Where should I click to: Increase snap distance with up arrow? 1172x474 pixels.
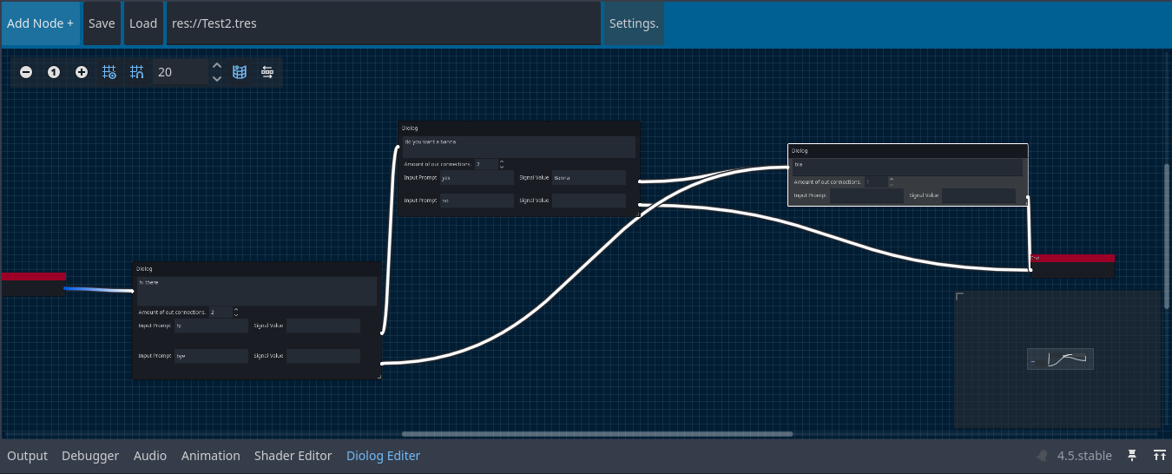point(217,66)
